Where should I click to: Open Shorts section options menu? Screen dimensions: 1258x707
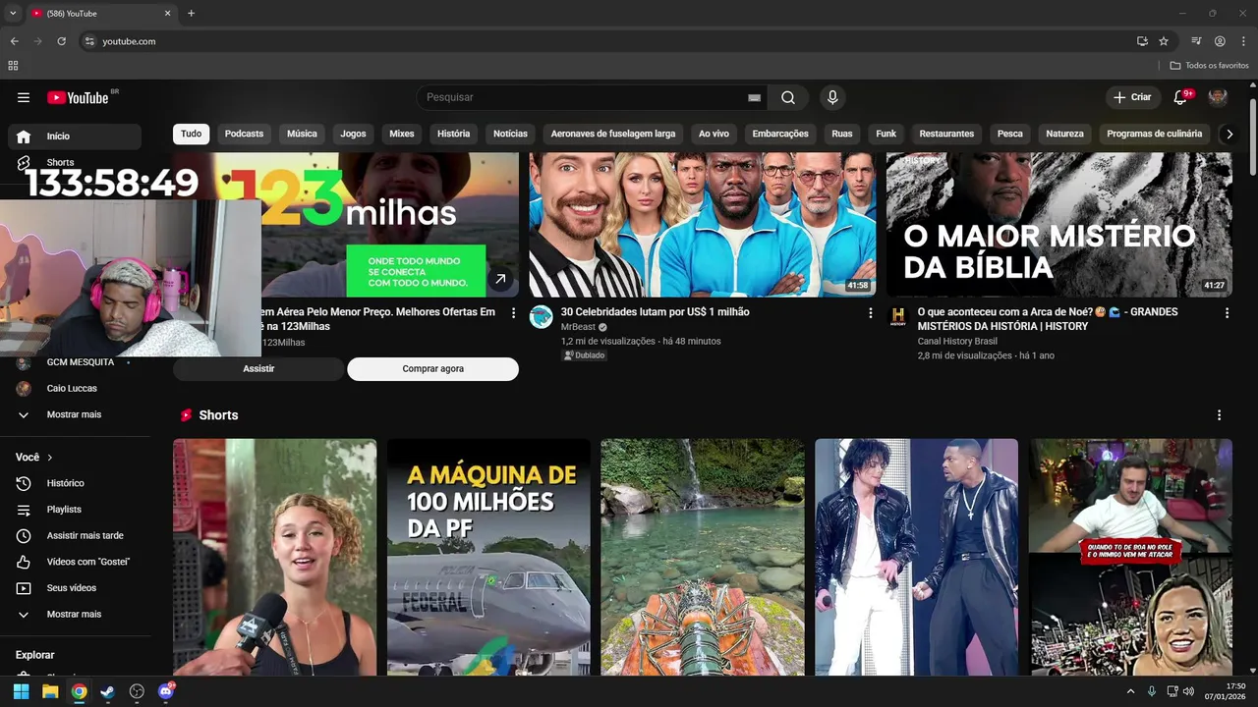(1220, 415)
